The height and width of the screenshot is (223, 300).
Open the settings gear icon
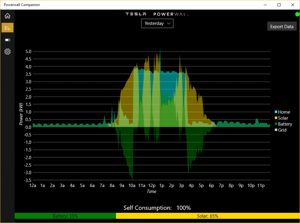click(7, 52)
